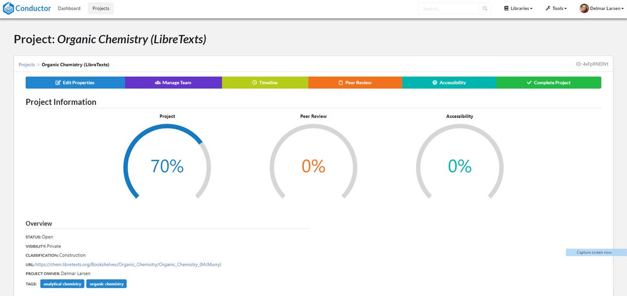Click the Projects breadcrumb link
Viewport: 627px width, 296px height.
pyautogui.click(x=27, y=65)
